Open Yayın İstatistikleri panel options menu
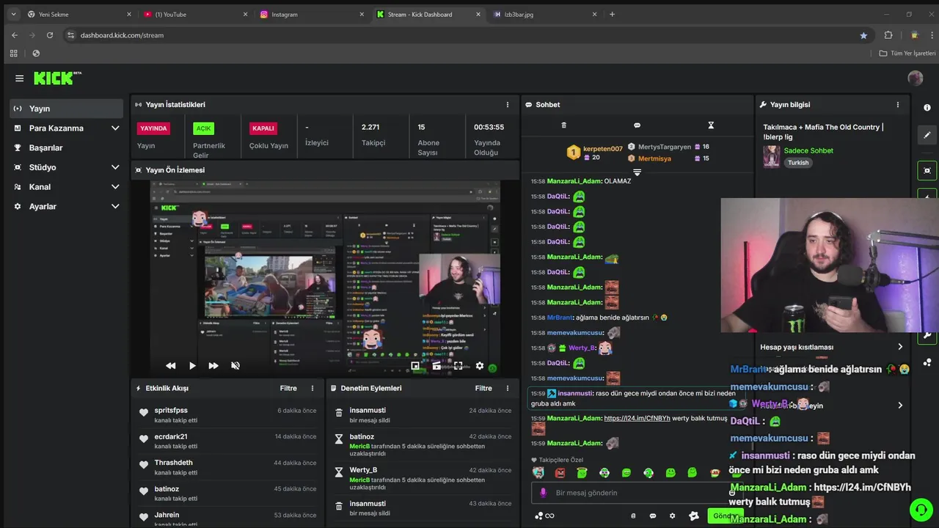Screen dimensions: 939x528 [507, 105]
